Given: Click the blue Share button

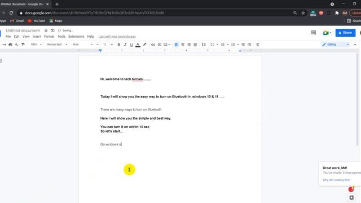Looking at the screenshot, I should 345,33.
